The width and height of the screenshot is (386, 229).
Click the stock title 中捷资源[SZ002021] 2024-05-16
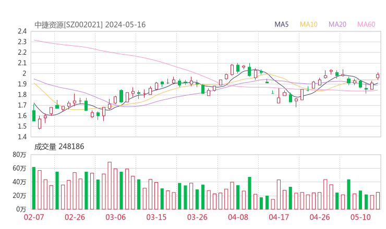pyautogui.click(x=90, y=24)
